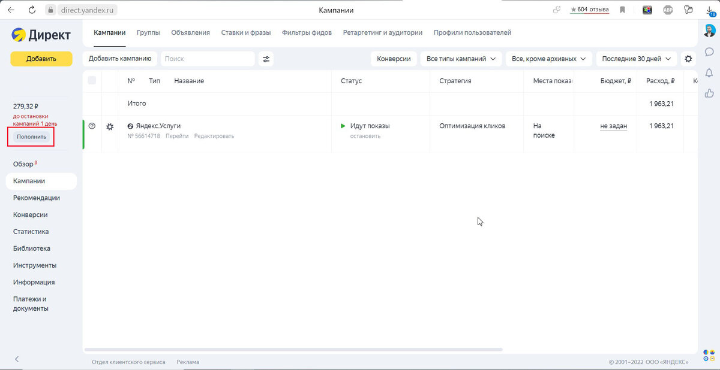
Task: Open the browser tabs copy icon
Action: click(688, 10)
